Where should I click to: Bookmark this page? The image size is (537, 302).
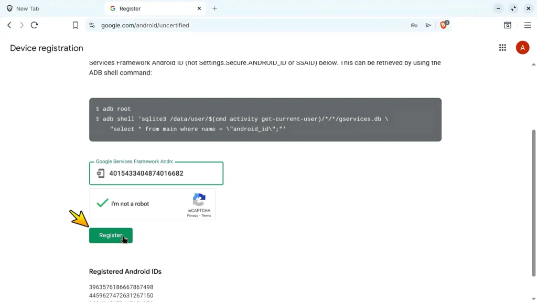[76, 25]
